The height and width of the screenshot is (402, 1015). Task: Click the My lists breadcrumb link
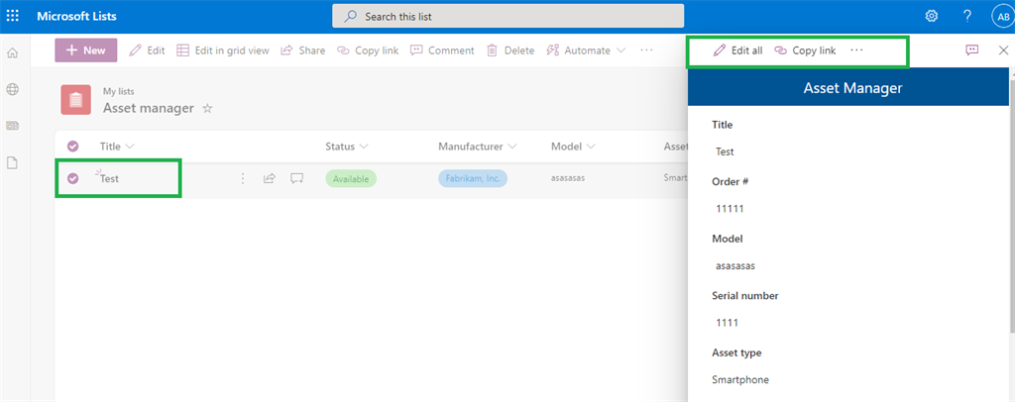click(119, 92)
